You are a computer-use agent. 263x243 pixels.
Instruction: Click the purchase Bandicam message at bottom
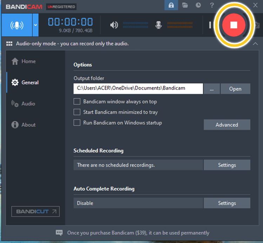click(138, 233)
